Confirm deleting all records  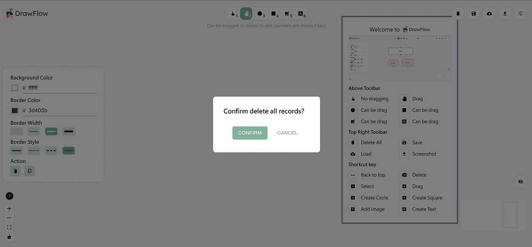point(250,133)
